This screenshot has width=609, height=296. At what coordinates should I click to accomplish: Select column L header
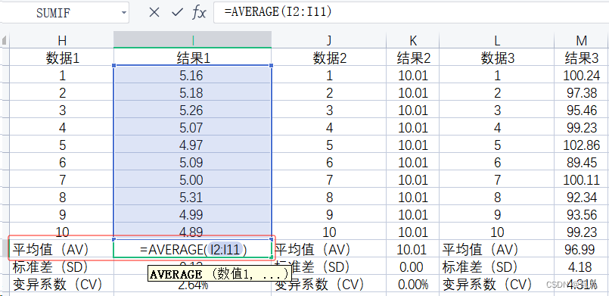click(x=497, y=40)
